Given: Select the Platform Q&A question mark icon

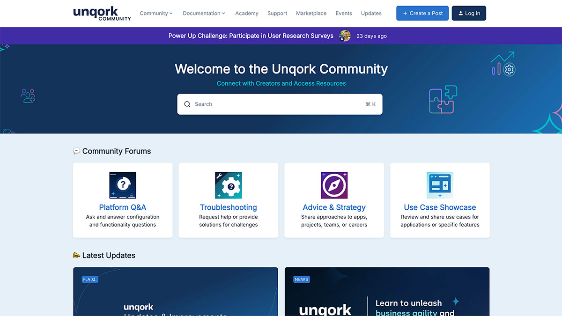Looking at the screenshot, I should pos(122,185).
